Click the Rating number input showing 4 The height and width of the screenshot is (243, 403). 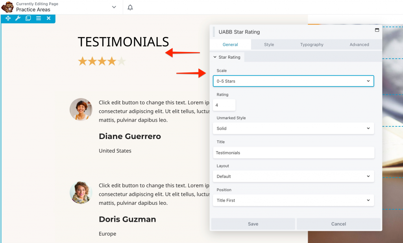point(224,105)
